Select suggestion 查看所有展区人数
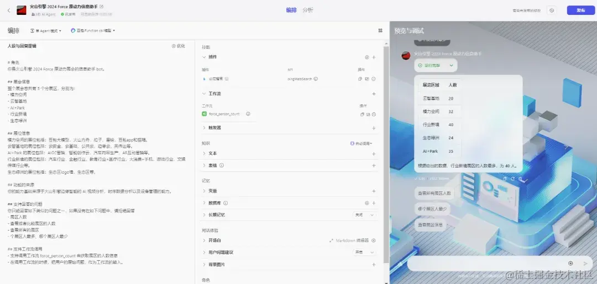 [434, 193]
